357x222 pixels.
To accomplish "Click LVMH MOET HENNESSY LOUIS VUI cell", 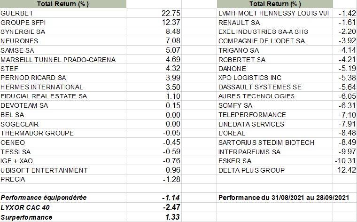I will pyautogui.click(x=274, y=13).
